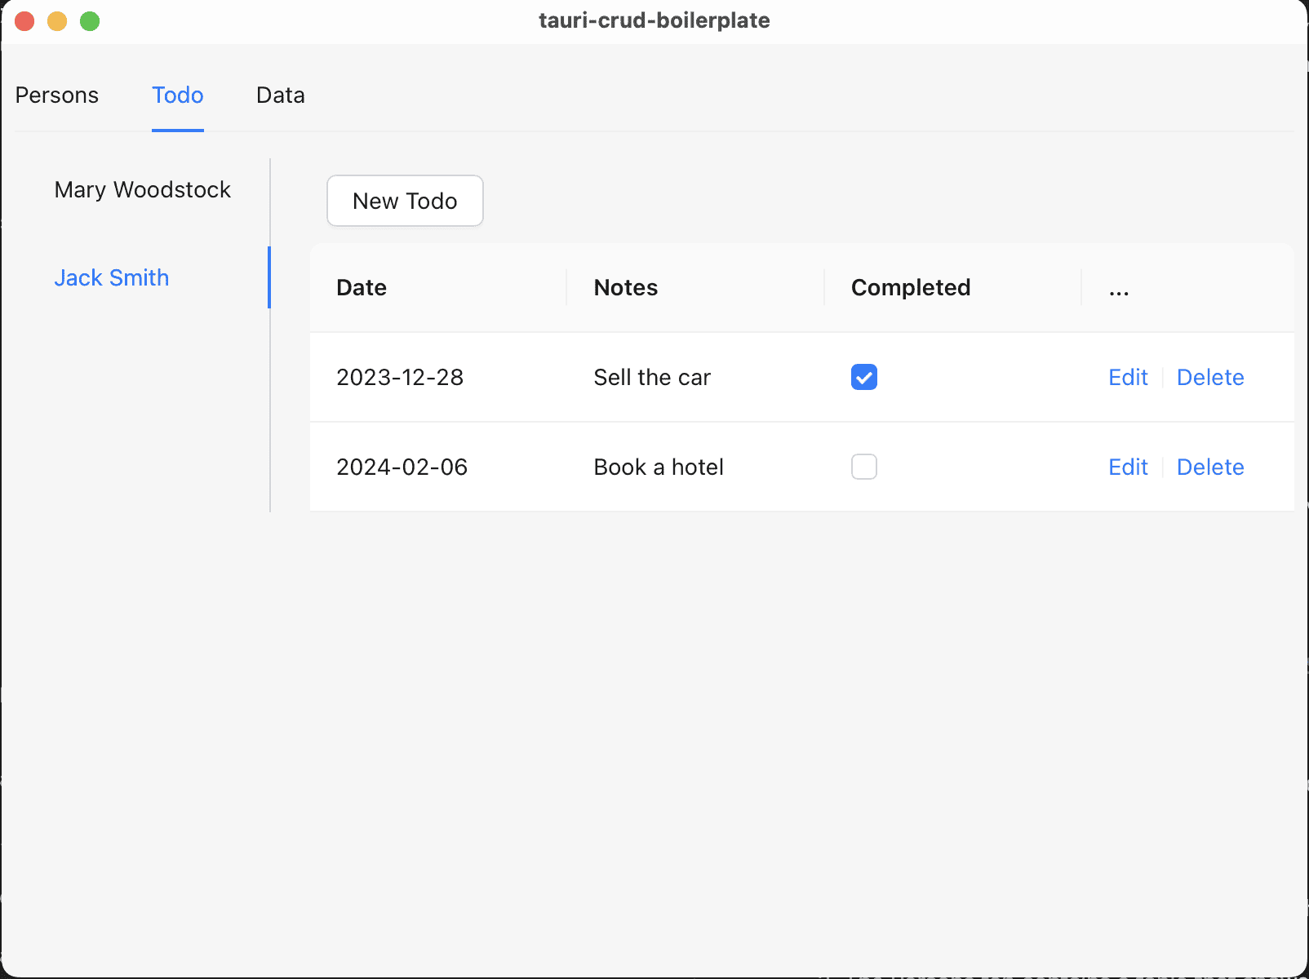The image size is (1309, 979).
Task: Uncheck Completed for Sell the car
Action: (x=863, y=377)
